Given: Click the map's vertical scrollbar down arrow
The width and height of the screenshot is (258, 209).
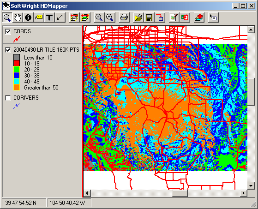Looking at the screenshot, I should click(251, 186).
